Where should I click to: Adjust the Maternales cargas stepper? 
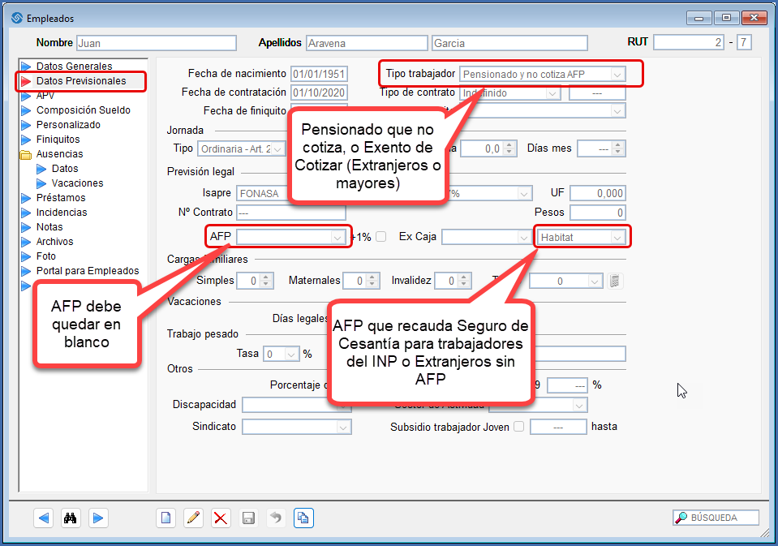[x=372, y=281]
